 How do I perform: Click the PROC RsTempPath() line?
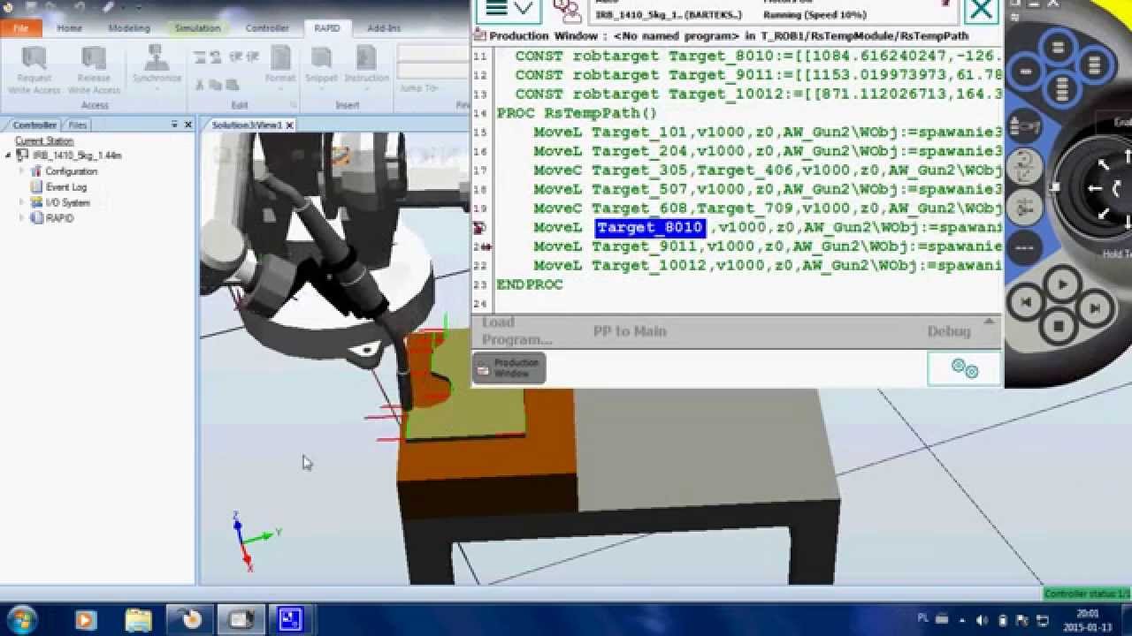coord(577,113)
